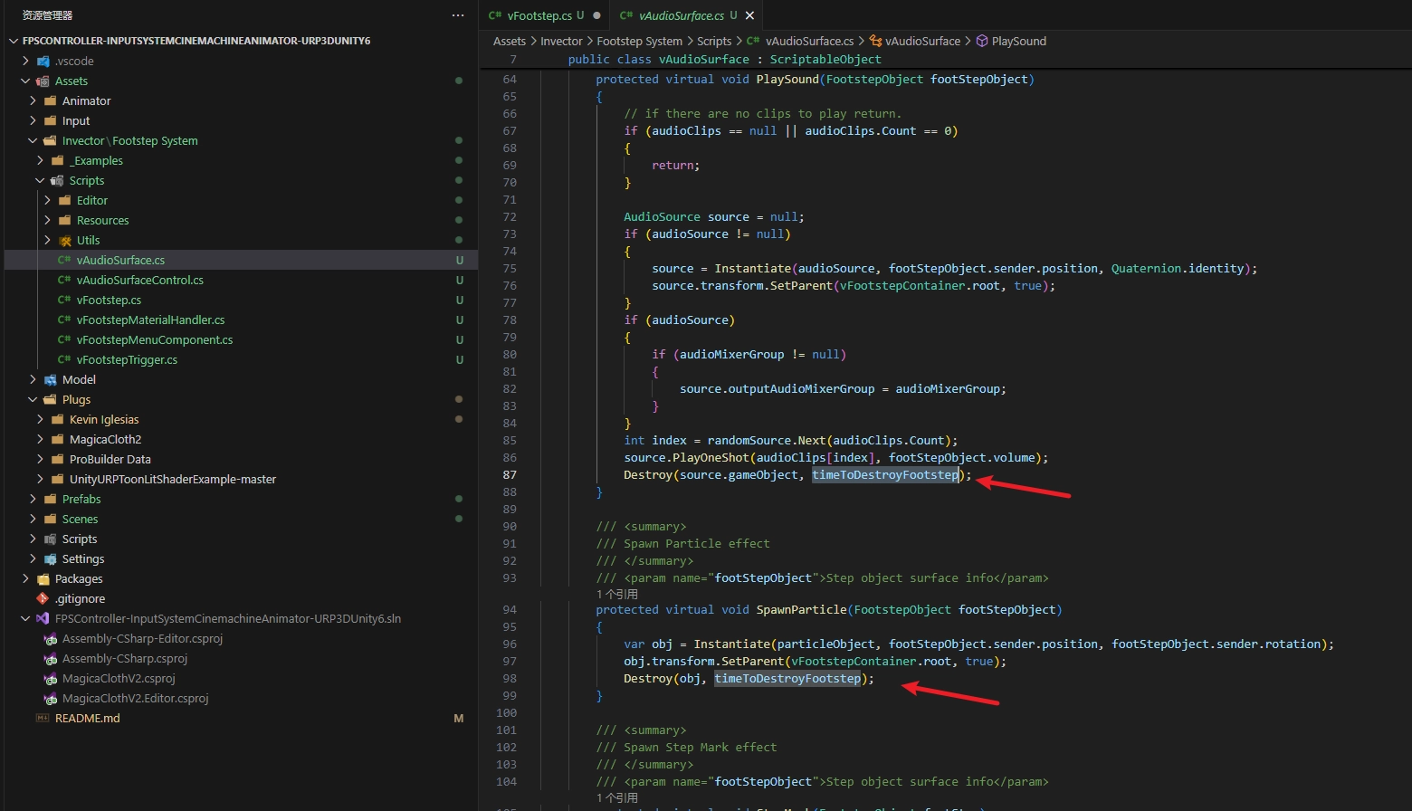Viewport: 1412px width, 811px height.
Task: Click the SpawnParticle method name
Action: point(801,609)
